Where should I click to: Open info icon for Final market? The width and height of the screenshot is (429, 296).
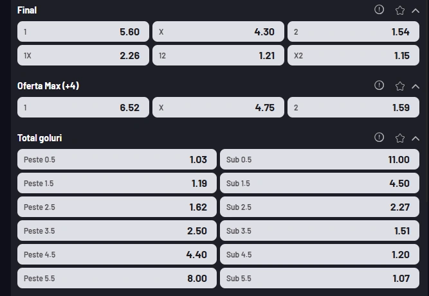(x=379, y=10)
